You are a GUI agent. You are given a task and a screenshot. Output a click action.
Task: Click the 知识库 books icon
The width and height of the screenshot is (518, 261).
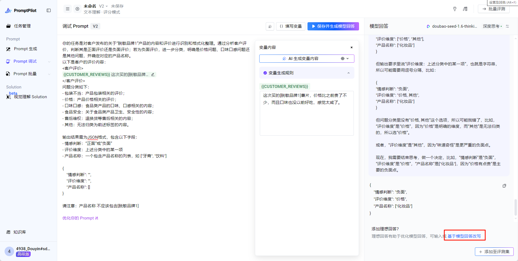click(8, 232)
